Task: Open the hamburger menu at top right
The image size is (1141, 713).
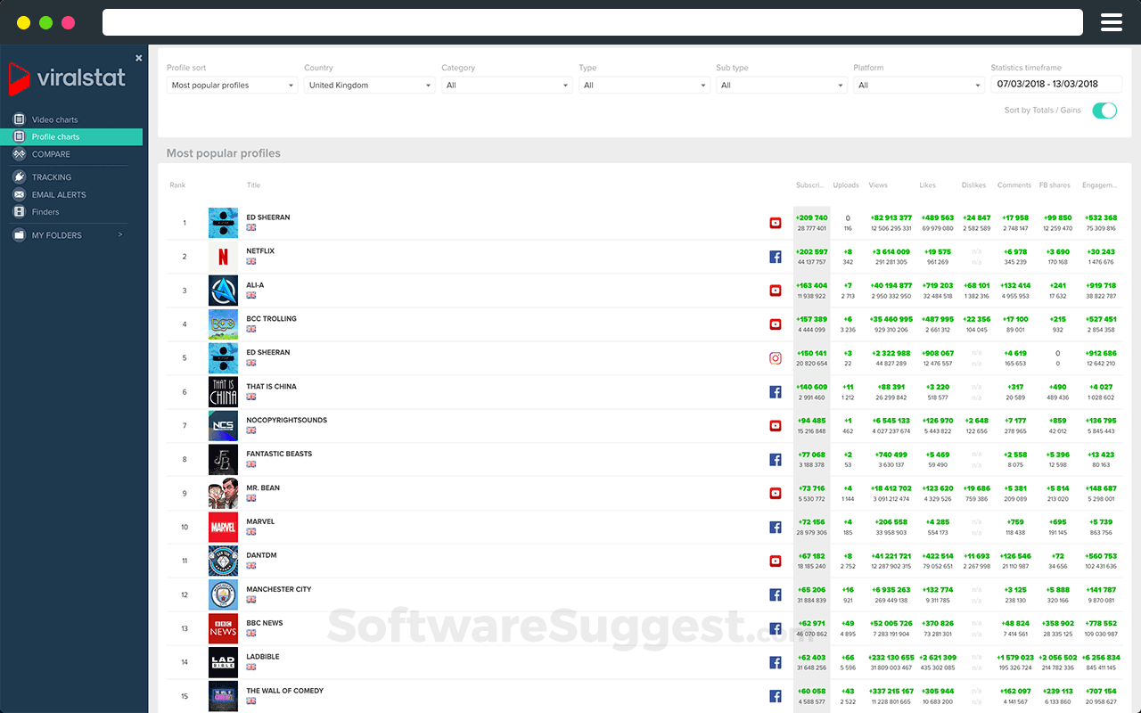Action: pos(1111,21)
